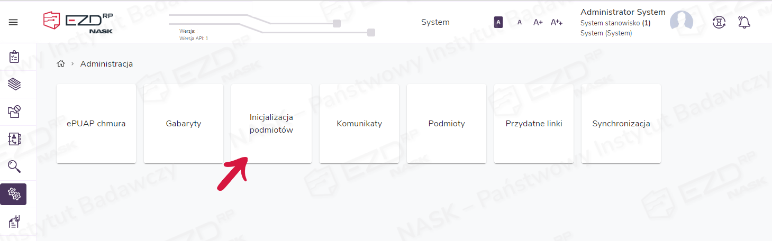The image size is (772, 241).
Task: Open the contacts address book icon
Action: click(x=14, y=139)
